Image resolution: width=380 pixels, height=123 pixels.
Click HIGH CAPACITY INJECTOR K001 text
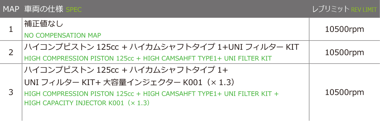tap(87, 103)
